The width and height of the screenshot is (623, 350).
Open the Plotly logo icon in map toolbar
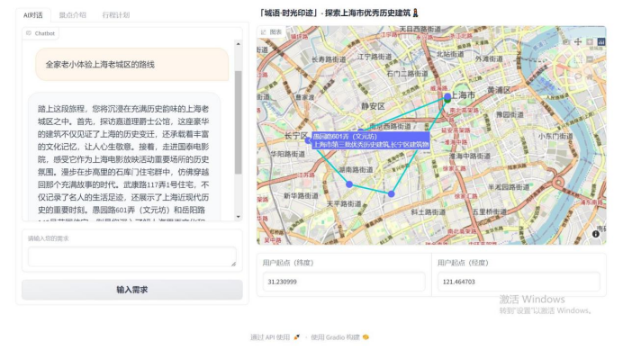pyautogui.click(x=601, y=41)
